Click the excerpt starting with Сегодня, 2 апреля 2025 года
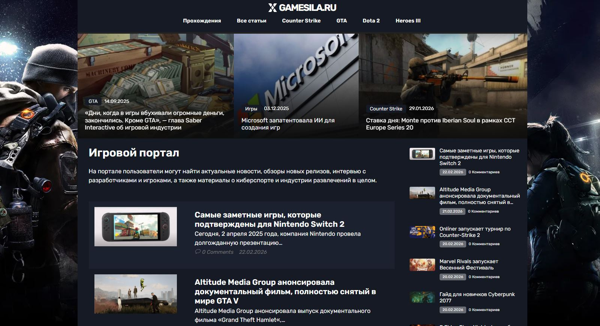 [278, 238]
